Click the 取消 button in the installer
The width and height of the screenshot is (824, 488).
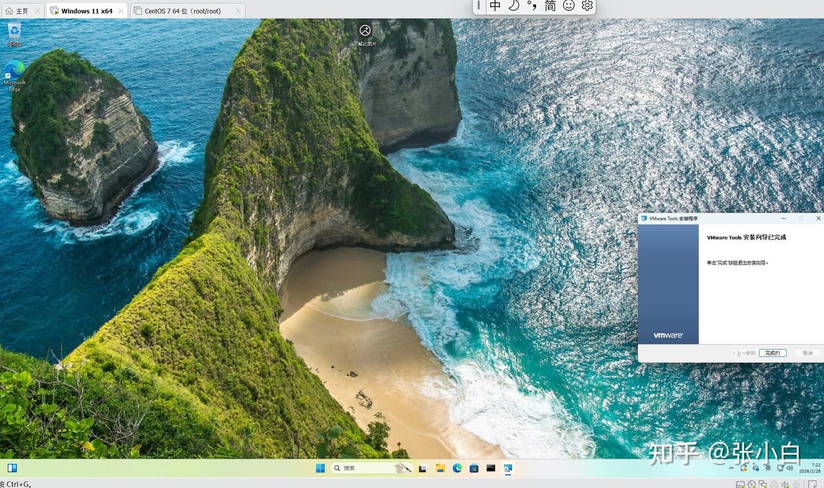pyautogui.click(x=807, y=353)
